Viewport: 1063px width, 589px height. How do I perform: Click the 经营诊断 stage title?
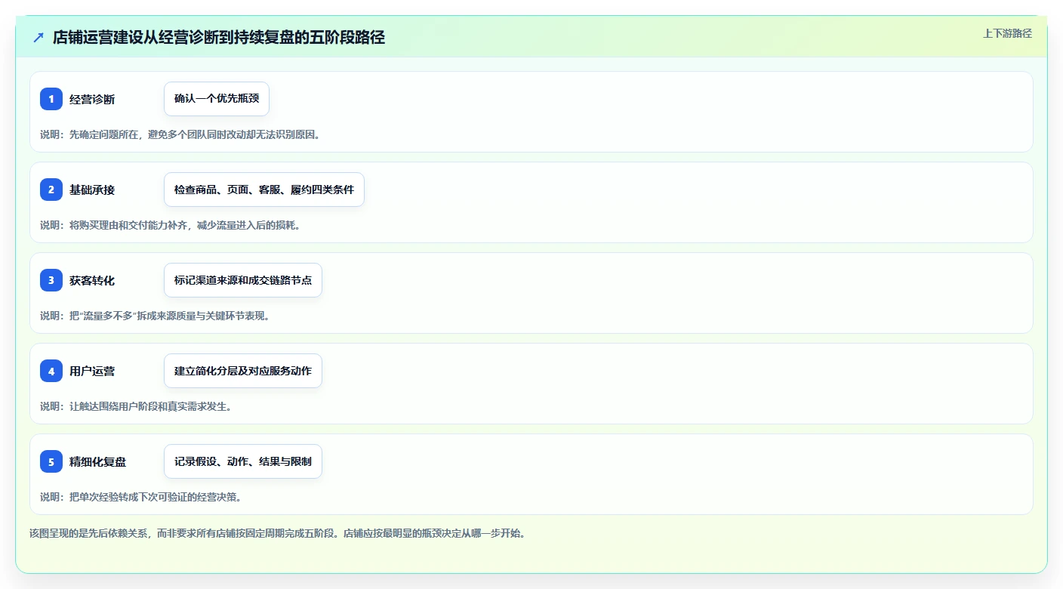tap(92, 99)
